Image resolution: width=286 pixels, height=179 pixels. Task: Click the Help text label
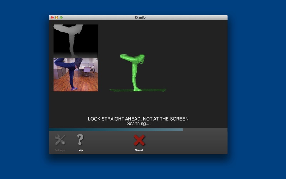[x=80, y=150]
